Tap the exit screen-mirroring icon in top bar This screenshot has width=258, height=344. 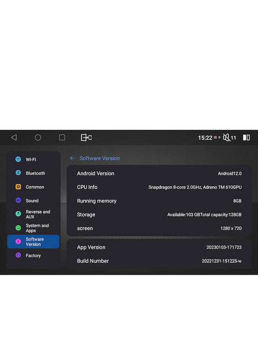tap(86, 138)
